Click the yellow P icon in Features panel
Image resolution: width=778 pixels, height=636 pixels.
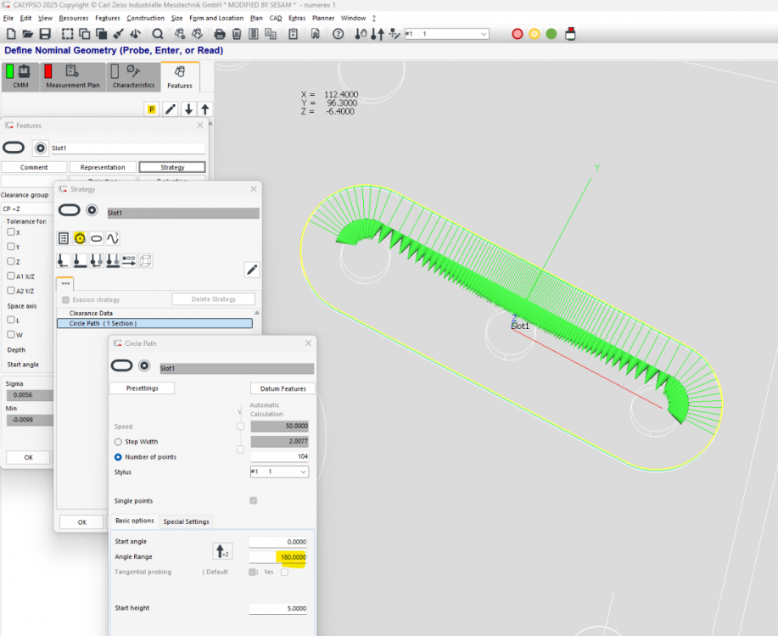pos(152,109)
